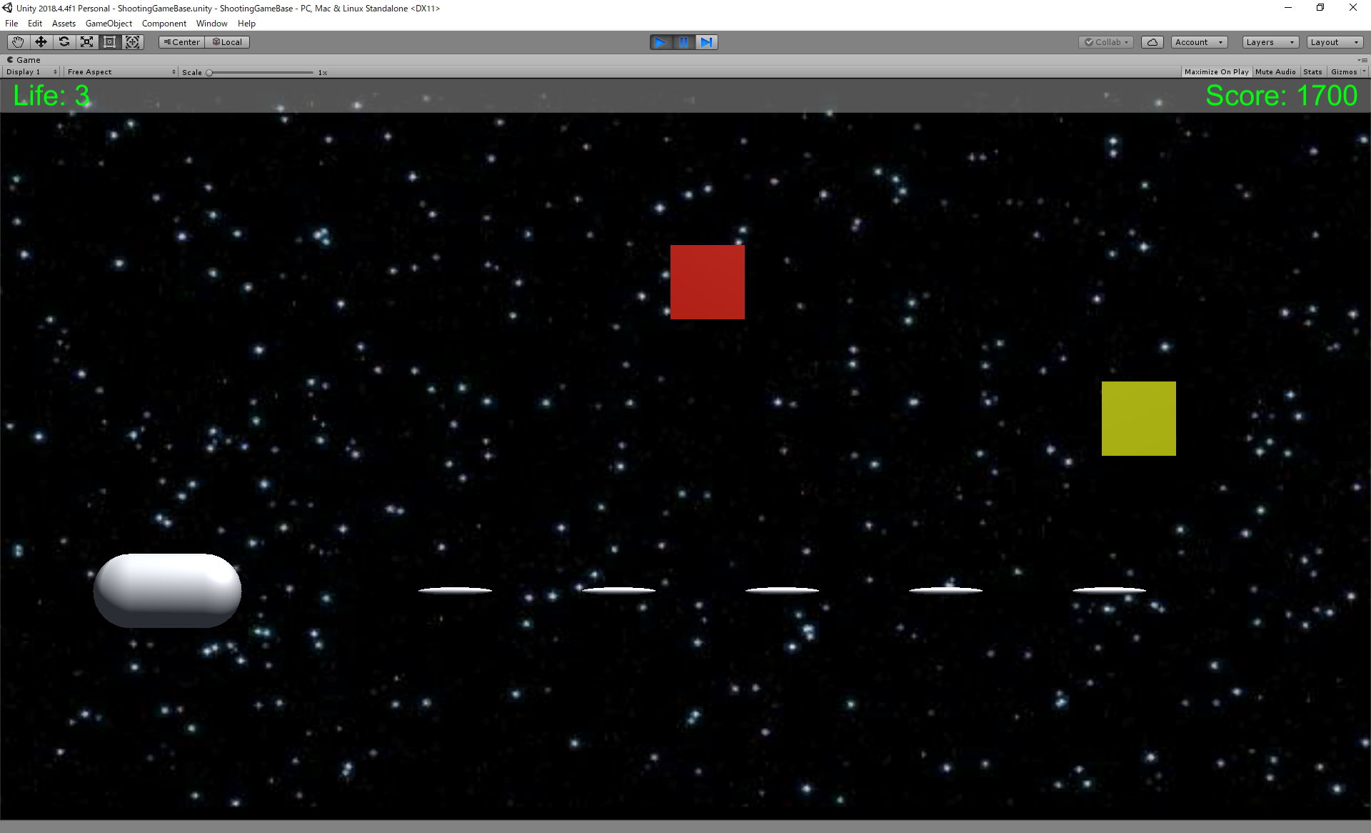Viewport: 1371px width, 833px height.
Task: Open the Window menu
Action: click(x=211, y=24)
